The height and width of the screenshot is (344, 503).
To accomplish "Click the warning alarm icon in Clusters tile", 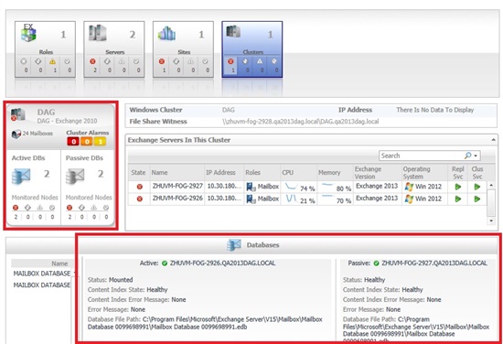I will [260, 61].
